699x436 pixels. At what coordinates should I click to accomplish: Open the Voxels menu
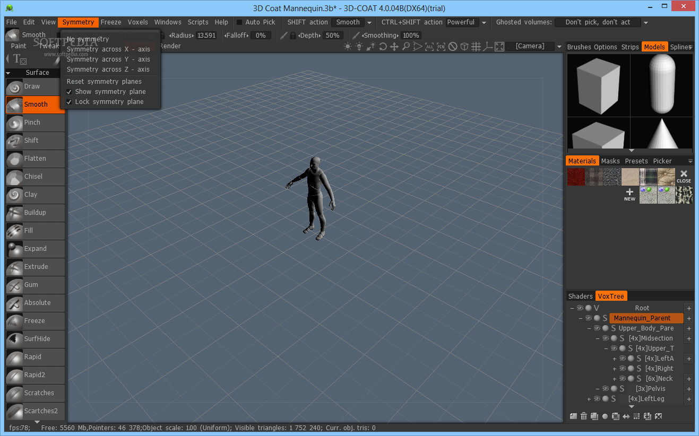point(138,22)
